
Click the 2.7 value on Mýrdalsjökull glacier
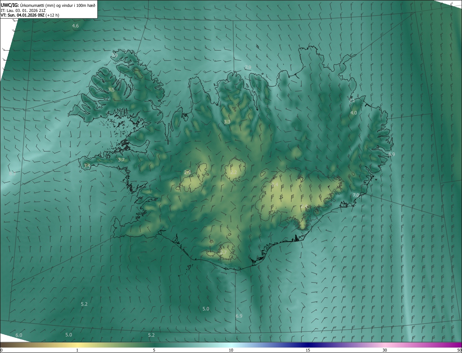223,252
